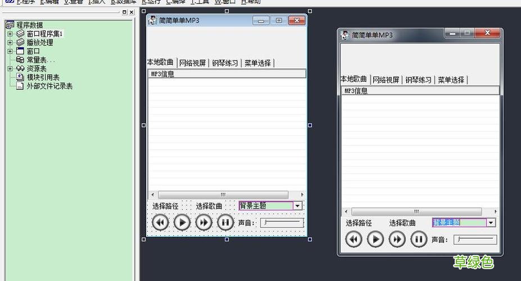Click the pause button in the right running window
Image resolution: width=521 pixels, height=281 pixels.
click(419, 239)
